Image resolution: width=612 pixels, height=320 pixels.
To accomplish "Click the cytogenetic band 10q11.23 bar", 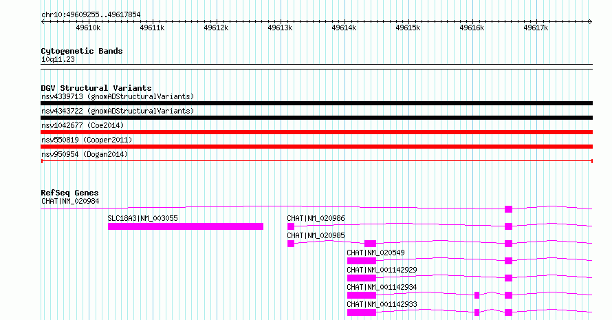I will (x=316, y=67).
